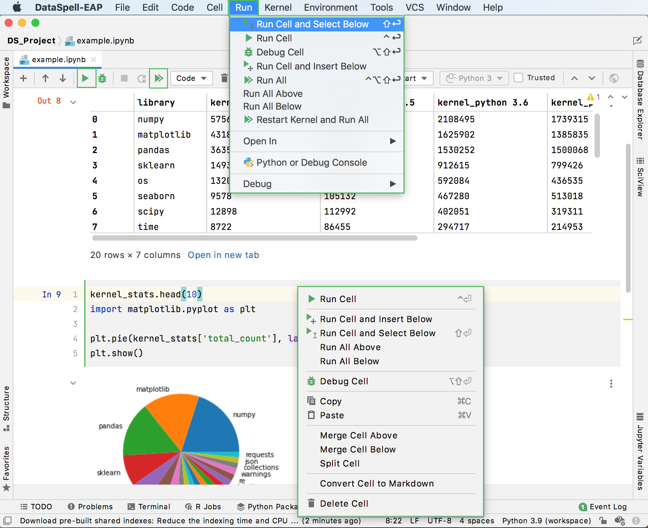The image size is (648, 528).
Task: Open the Problems tool window
Action: [x=90, y=507]
